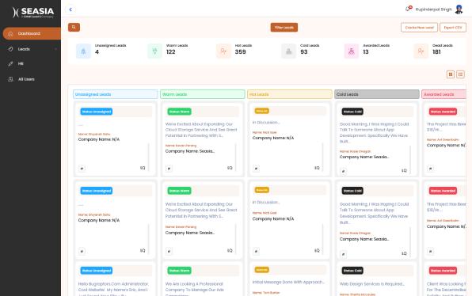Expand the Leads sidebar menu
Screen dimensions: 472x296
[32, 49]
